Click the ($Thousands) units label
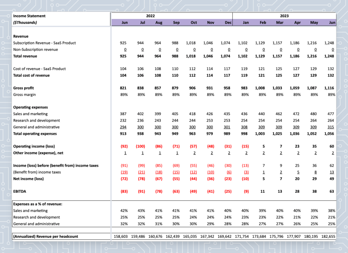The height and width of the screenshot is (253, 348). [x=25, y=23]
